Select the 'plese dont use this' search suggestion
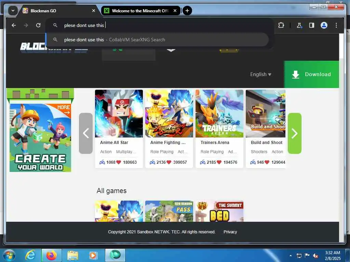 pos(157,40)
